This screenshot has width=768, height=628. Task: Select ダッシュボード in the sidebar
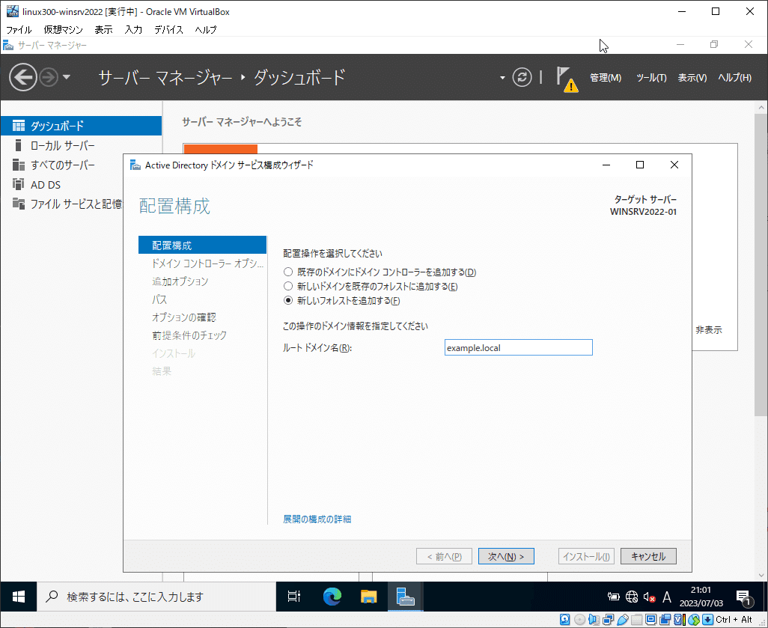pyautogui.click(x=81, y=126)
